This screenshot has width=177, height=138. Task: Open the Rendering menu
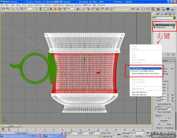point(69,5)
